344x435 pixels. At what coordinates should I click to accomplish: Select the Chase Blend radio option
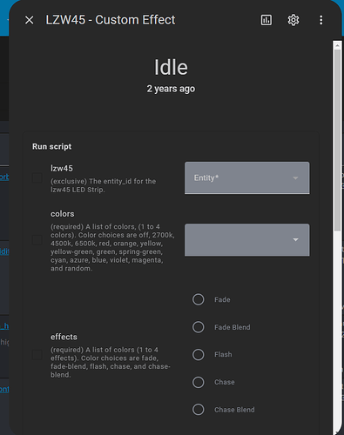point(199,410)
